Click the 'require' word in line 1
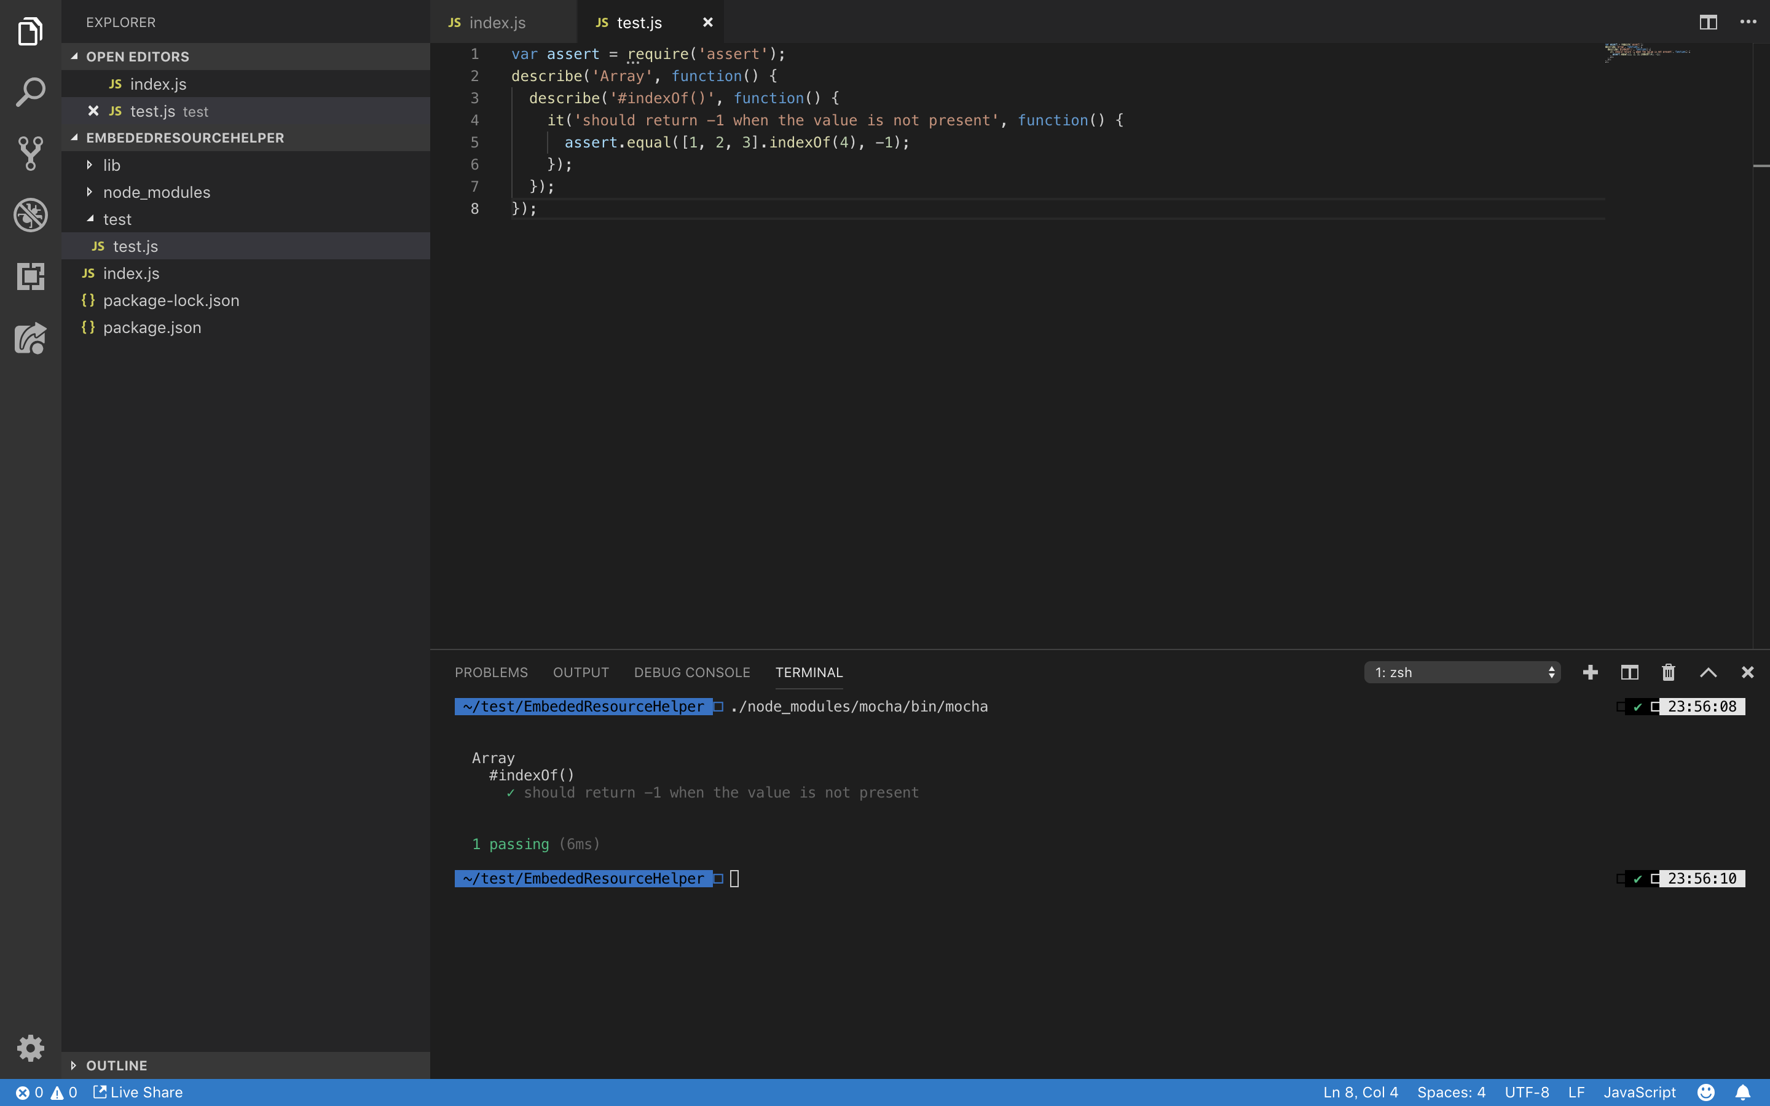1770x1106 pixels. [658, 53]
